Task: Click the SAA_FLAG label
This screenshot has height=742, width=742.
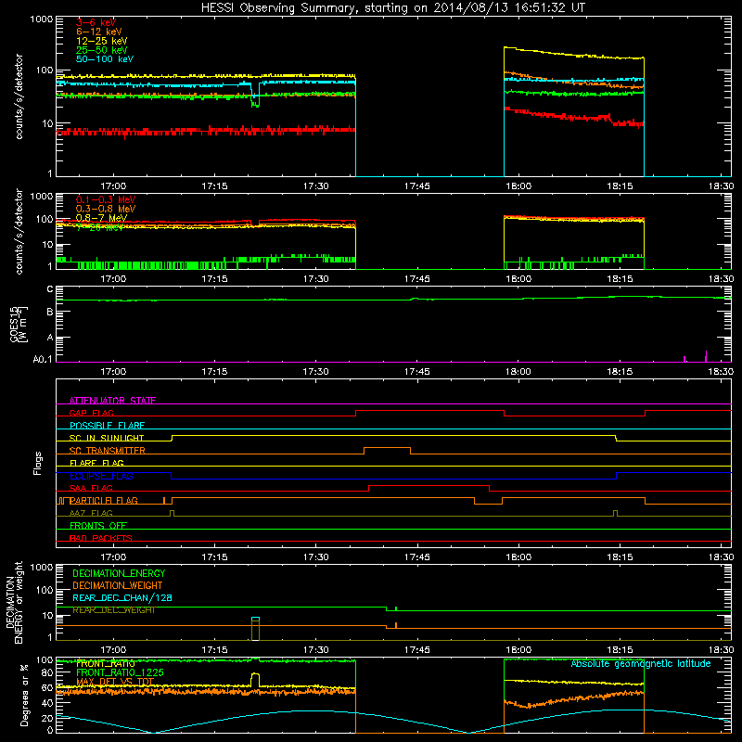Action: (91, 488)
